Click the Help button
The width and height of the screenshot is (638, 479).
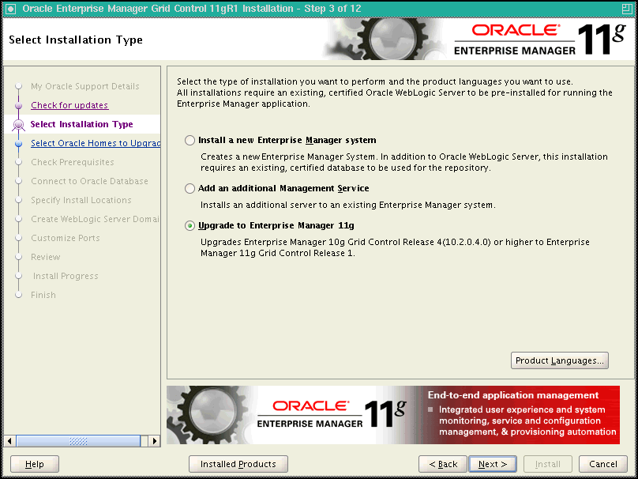pyautogui.click(x=35, y=464)
